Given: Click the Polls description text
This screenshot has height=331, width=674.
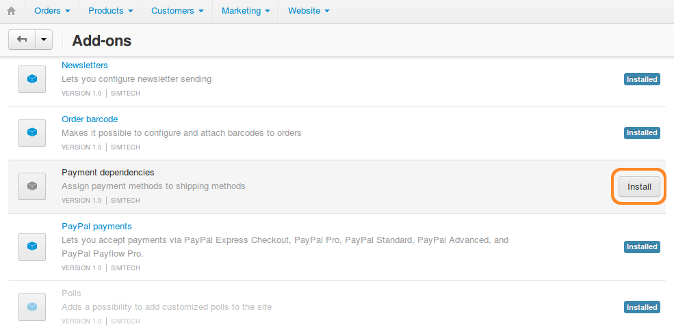Looking at the screenshot, I should click(x=167, y=307).
